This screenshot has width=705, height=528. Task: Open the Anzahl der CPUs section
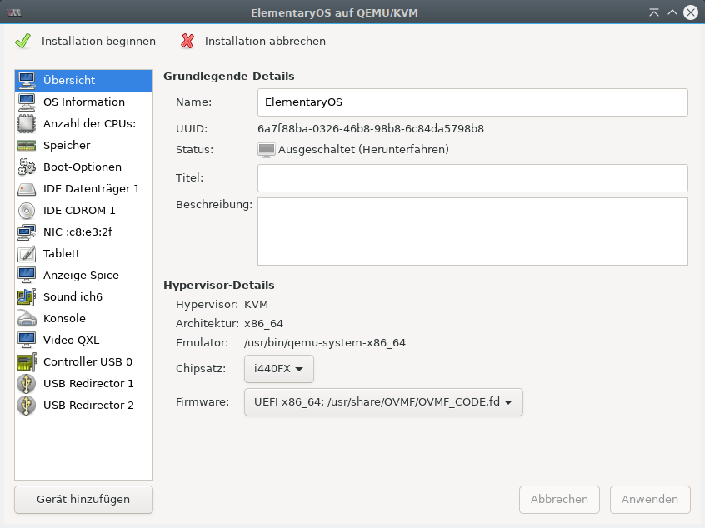[83, 123]
